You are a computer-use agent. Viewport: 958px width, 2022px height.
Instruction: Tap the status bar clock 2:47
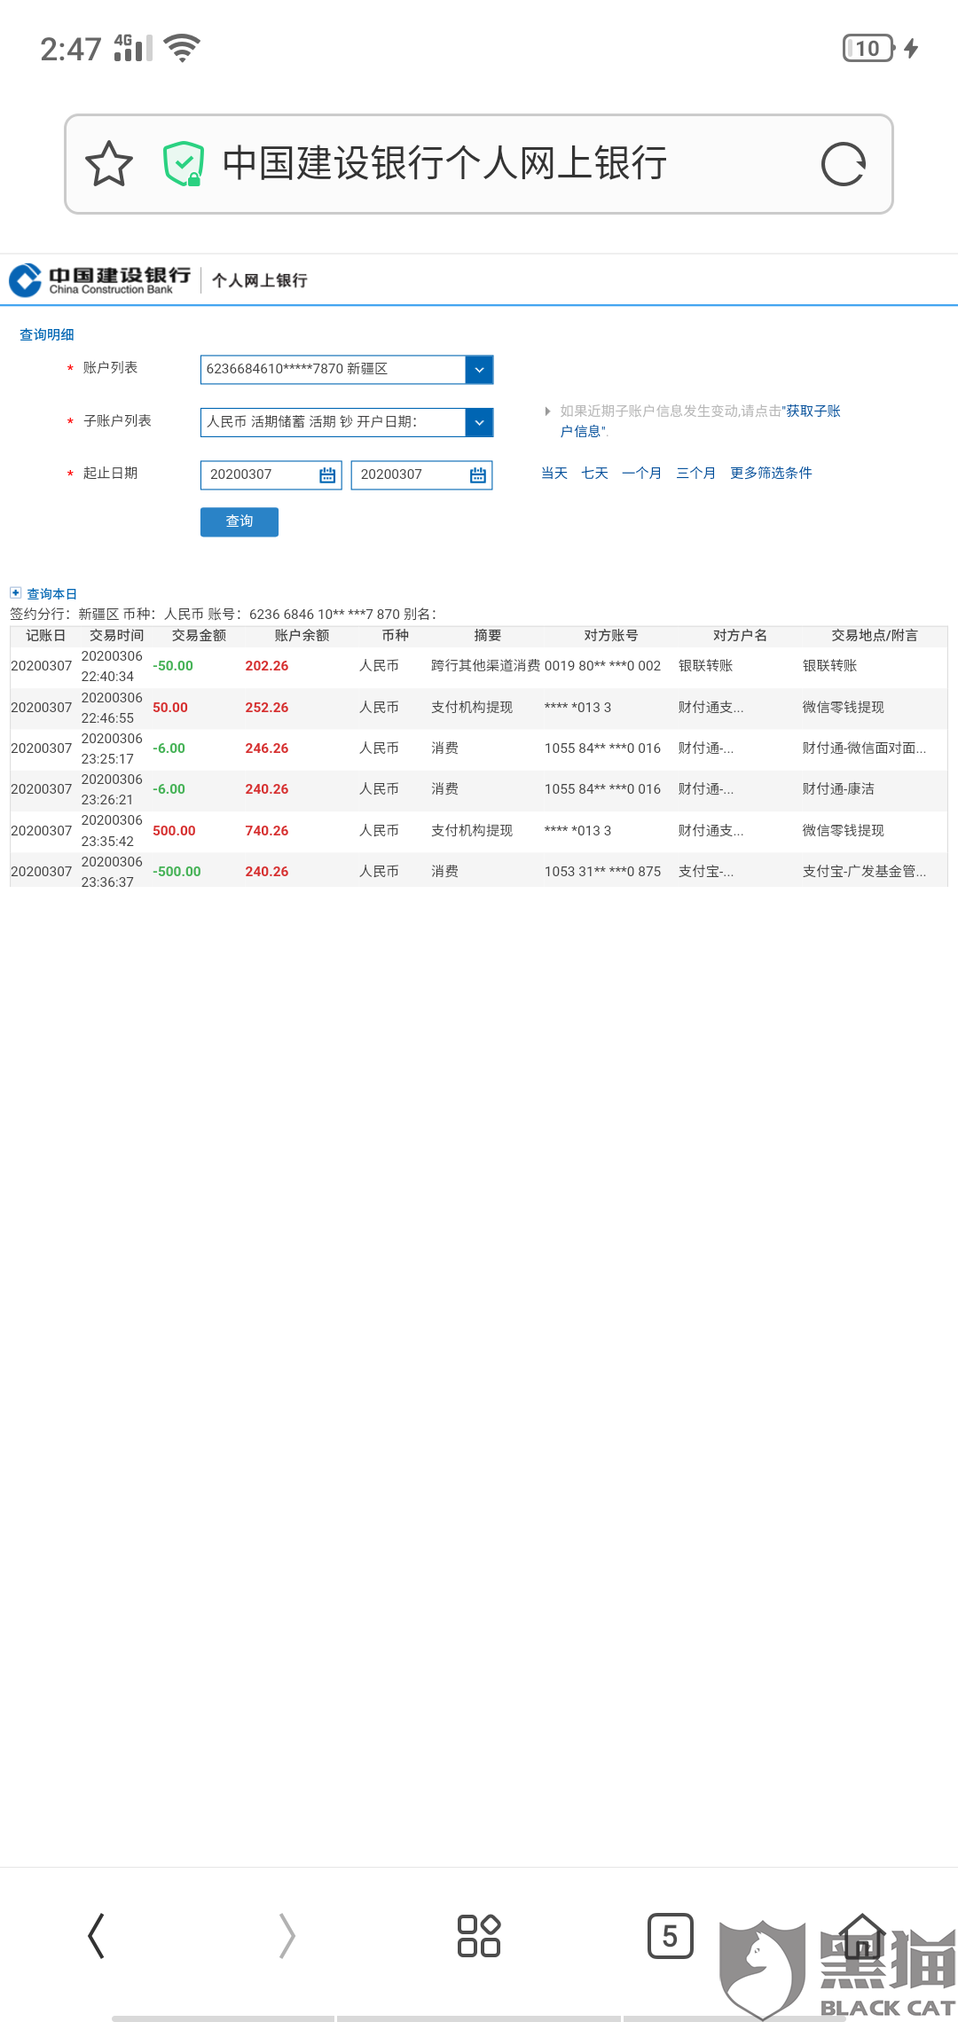tap(71, 49)
